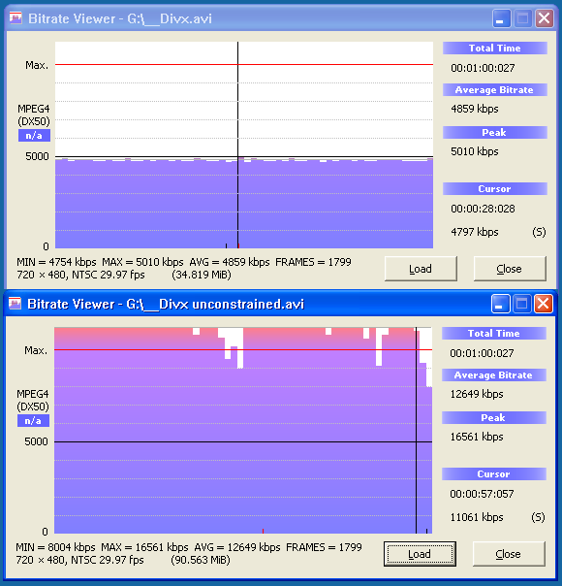
Task: Click Close button in unconstrained.avi window
Action: click(509, 554)
